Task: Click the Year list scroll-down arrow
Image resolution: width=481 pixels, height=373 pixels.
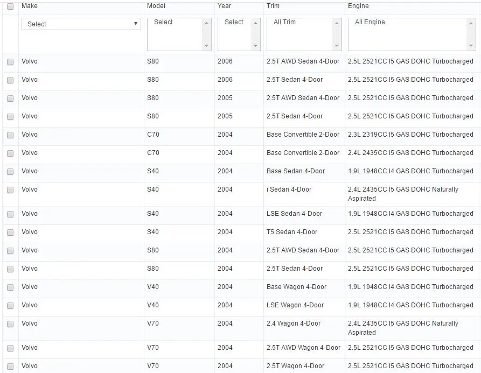Action: (x=255, y=46)
